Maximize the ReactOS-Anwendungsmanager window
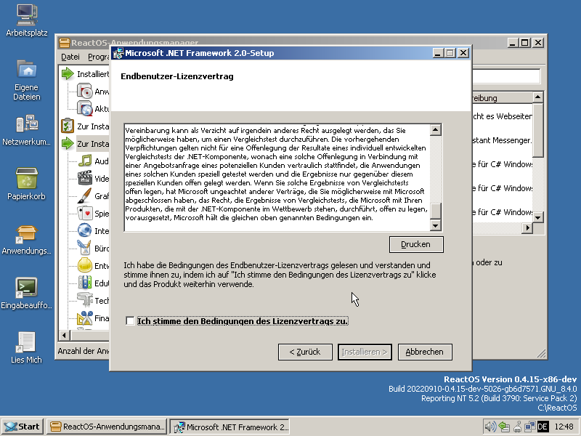This screenshot has height=436, width=581. point(524,43)
